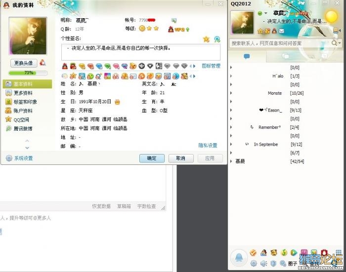Screen dimensions: 346x272
Task: Open the orange checkmark security app
Action: click(x=253, y=252)
